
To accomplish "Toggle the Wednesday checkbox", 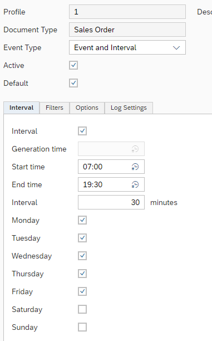I will 82,256.
